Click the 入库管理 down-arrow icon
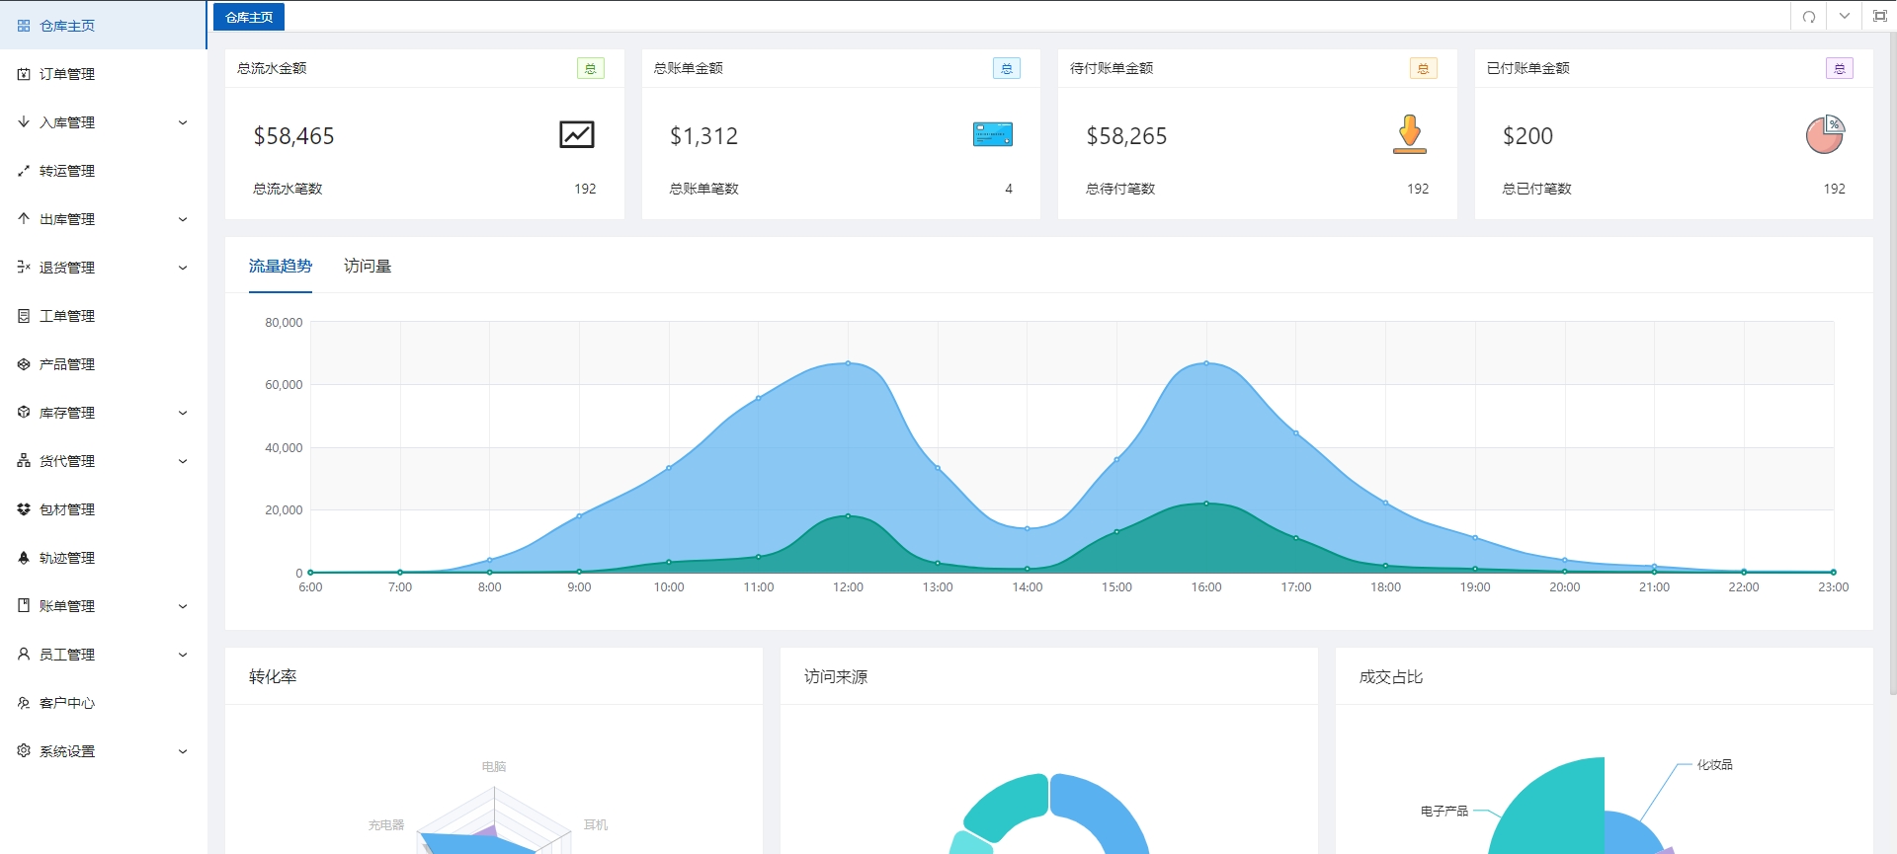This screenshot has width=1897, height=854. coord(24,122)
